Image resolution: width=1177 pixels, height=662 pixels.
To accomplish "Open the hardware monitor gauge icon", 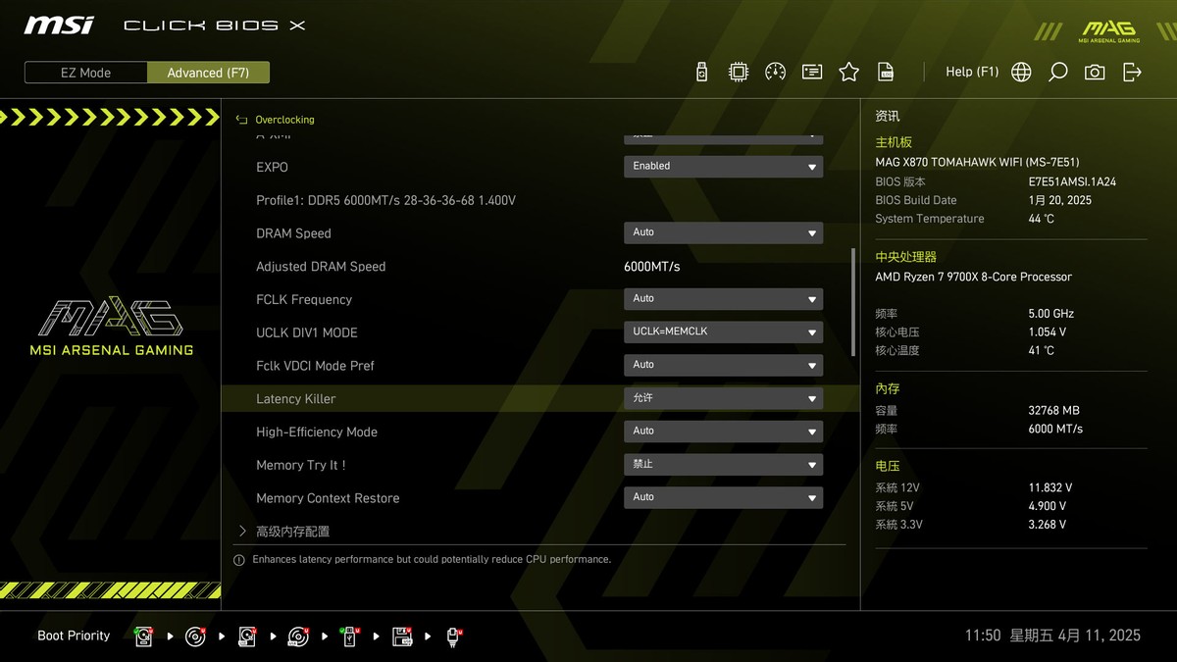I will pyautogui.click(x=775, y=72).
